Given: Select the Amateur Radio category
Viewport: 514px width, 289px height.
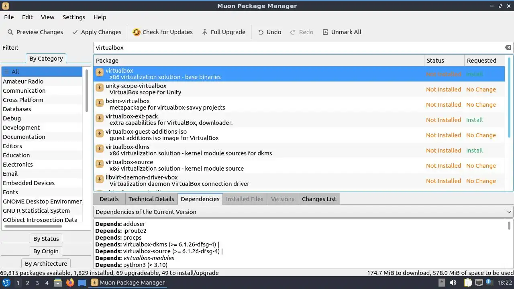Looking at the screenshot, I should tap(42, 81).
